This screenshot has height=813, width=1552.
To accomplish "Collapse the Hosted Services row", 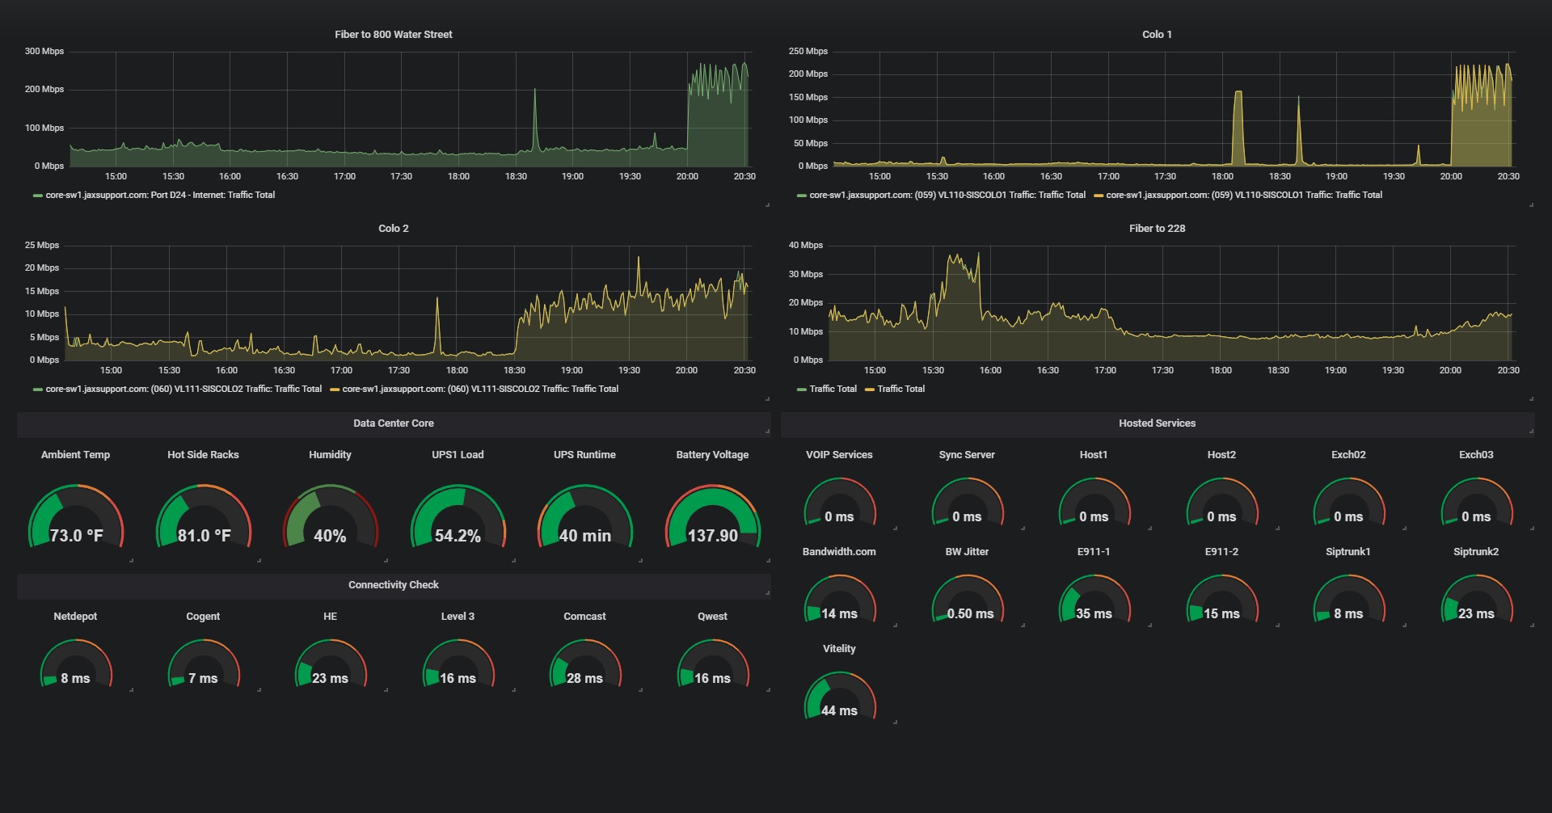I will (x=1158, y=423).
